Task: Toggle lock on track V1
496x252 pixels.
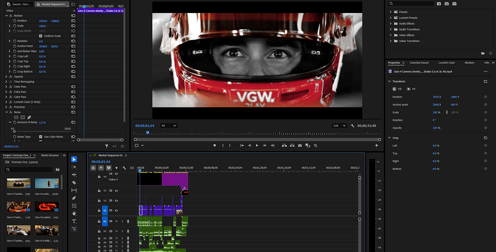Action: click(99, 211)
